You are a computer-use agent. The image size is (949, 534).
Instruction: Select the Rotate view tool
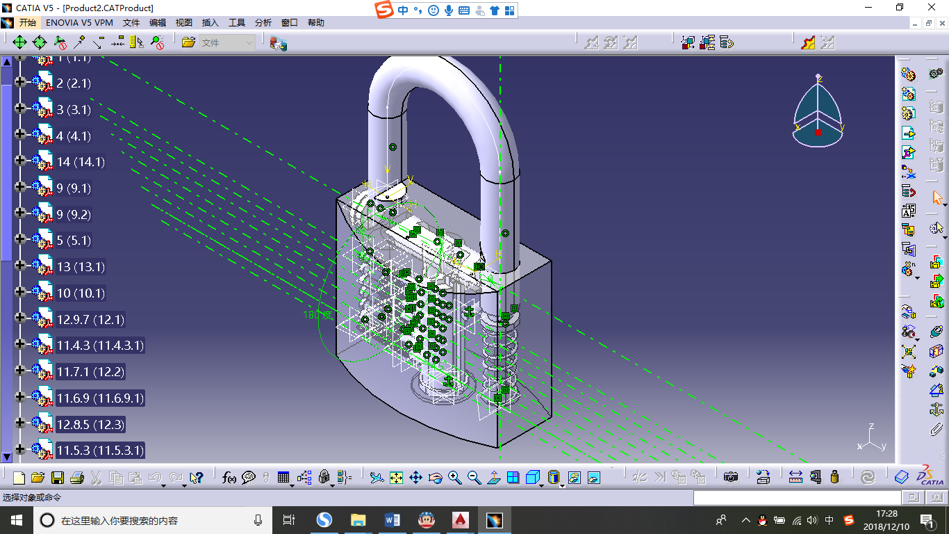click(435, 478)
